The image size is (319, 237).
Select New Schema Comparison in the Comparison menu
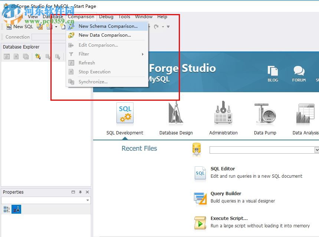point(108,26)
